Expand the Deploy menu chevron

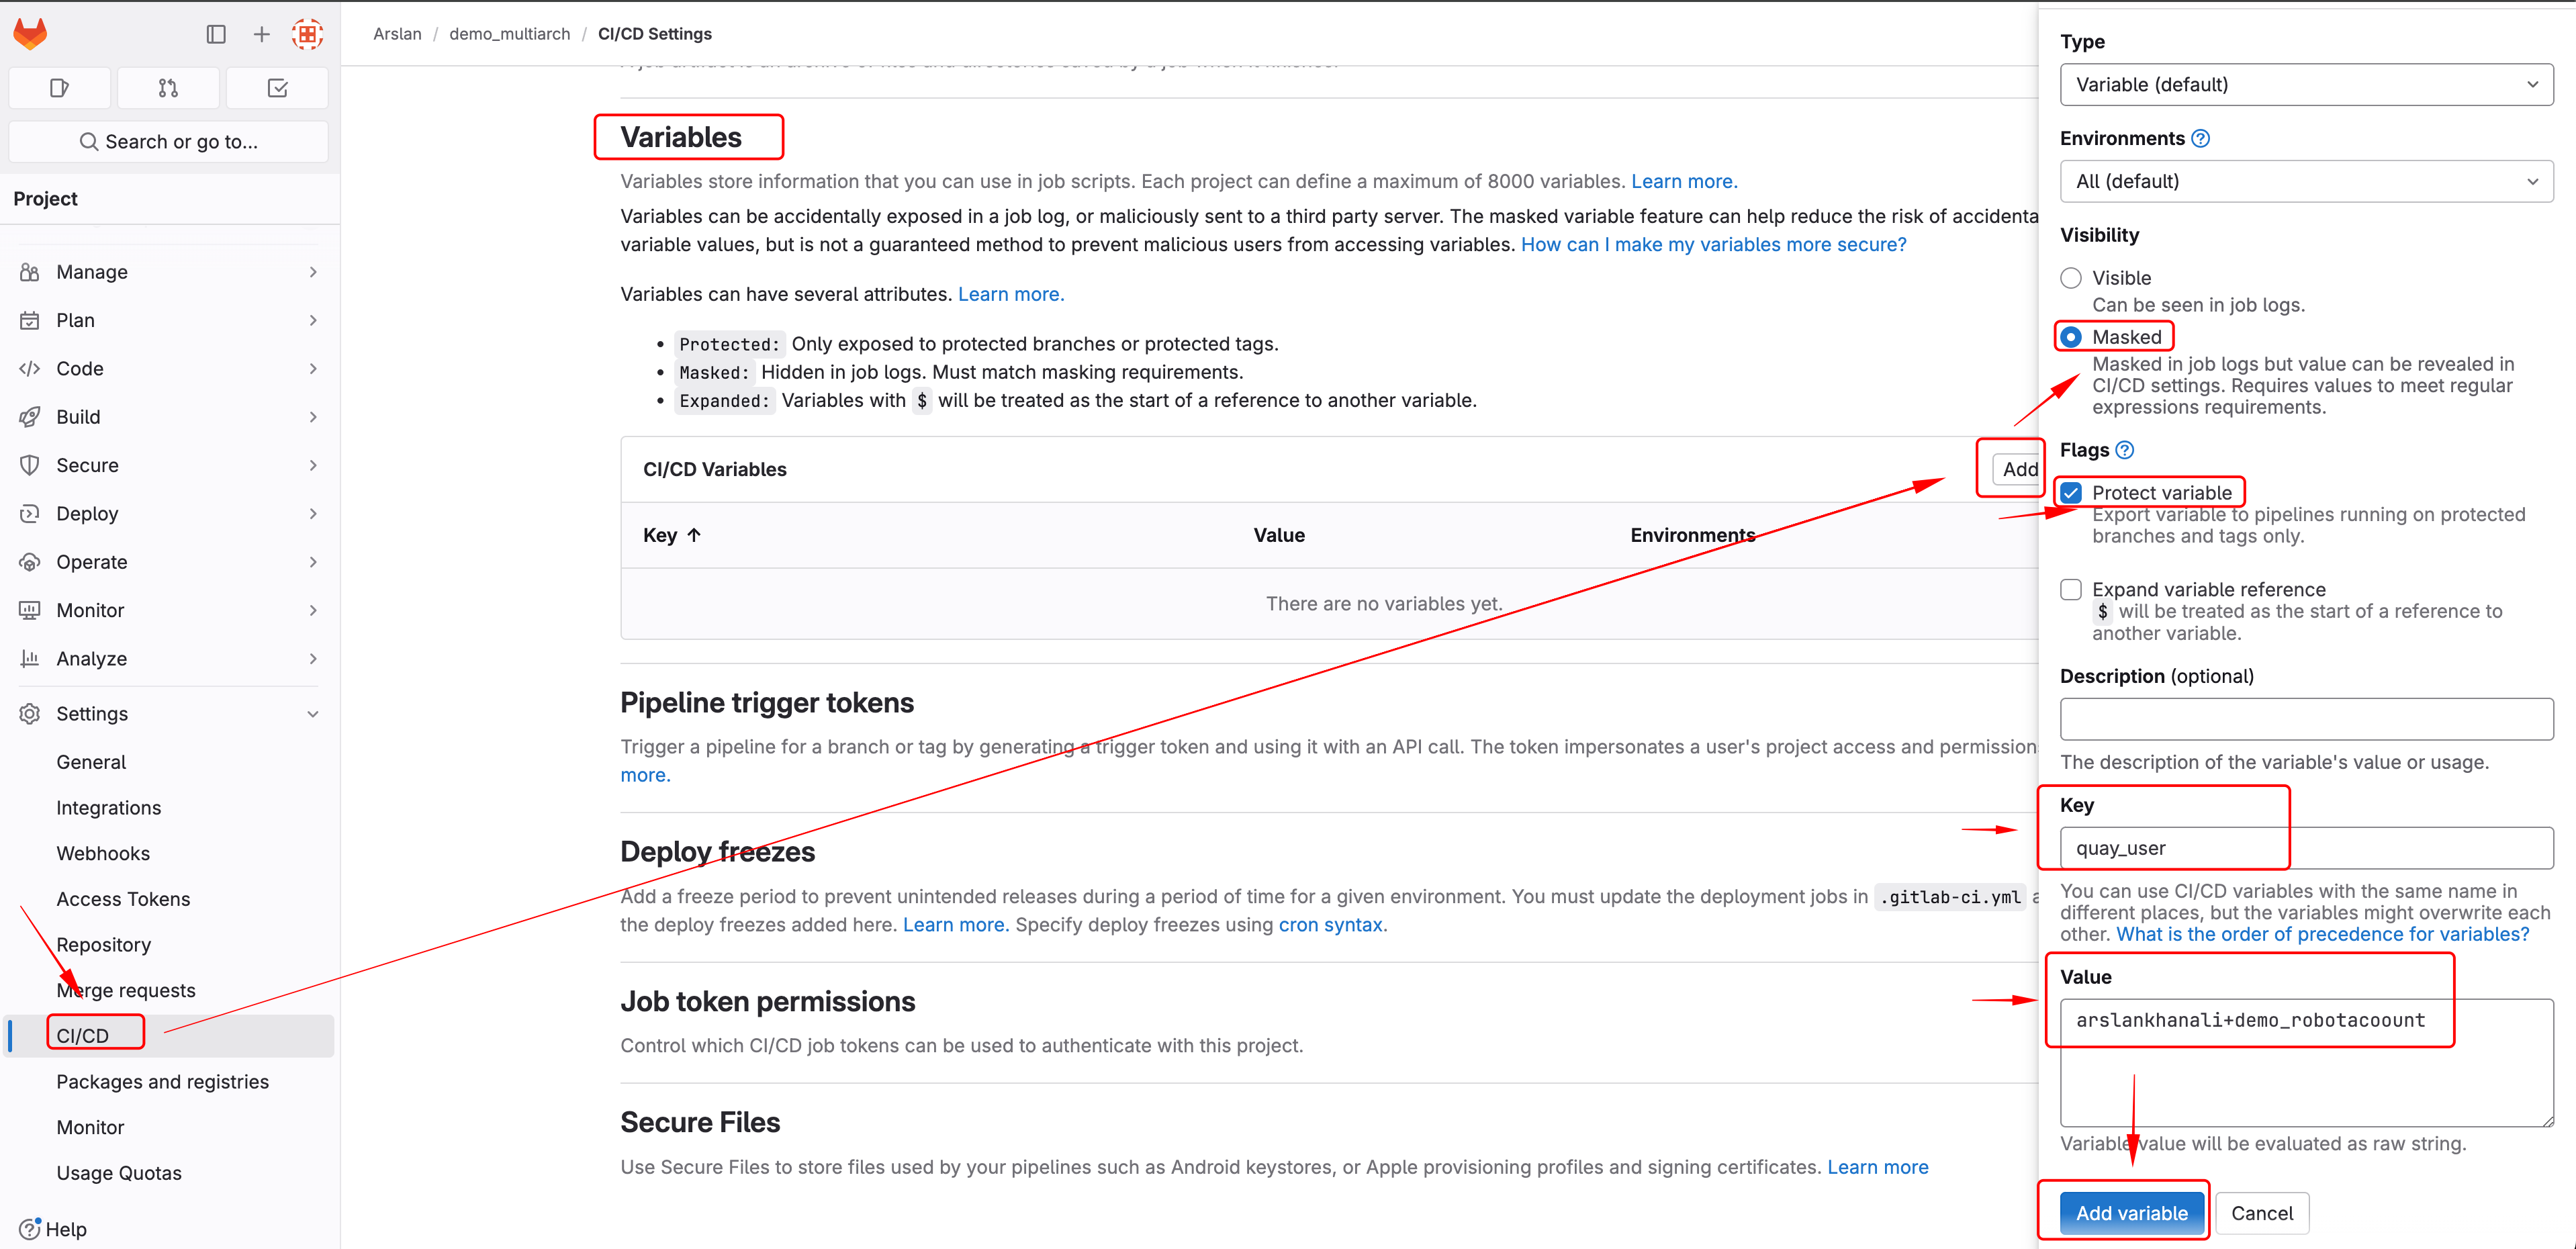tap(313, 513)
